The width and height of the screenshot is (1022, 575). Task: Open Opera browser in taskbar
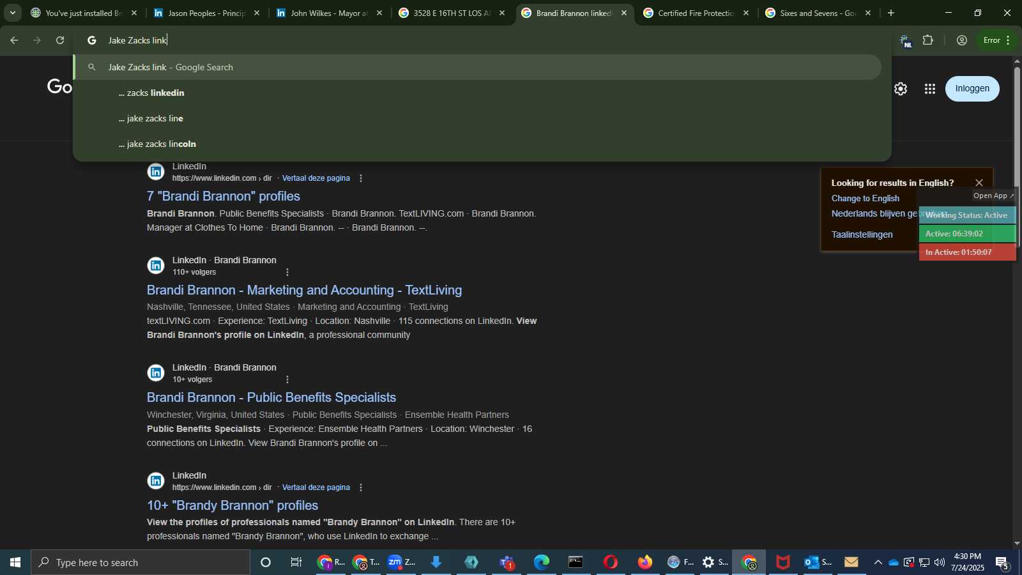(611, 562)
